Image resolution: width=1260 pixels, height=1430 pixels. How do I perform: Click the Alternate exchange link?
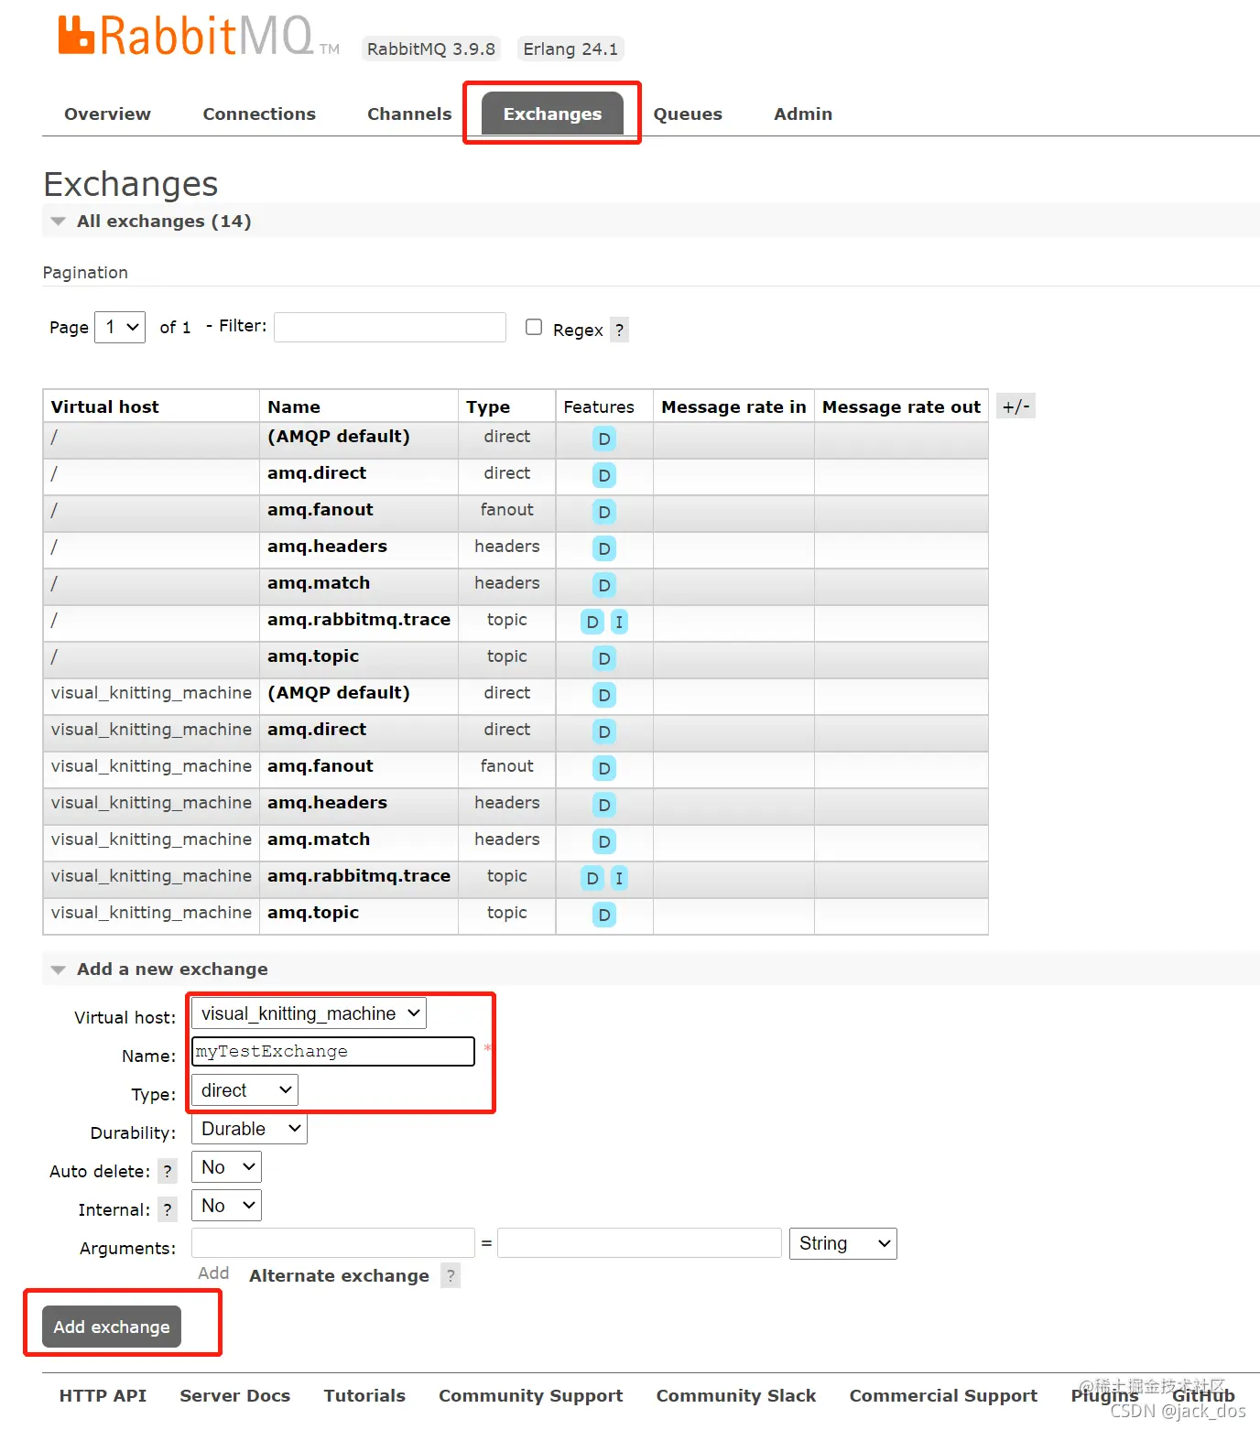coord(339,1275)
